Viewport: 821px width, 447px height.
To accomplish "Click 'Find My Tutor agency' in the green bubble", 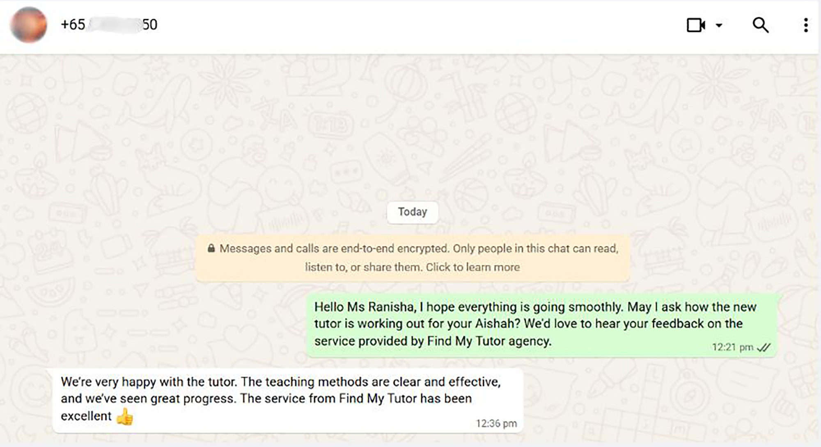I will pyautogui.click(x=488, y=341).
